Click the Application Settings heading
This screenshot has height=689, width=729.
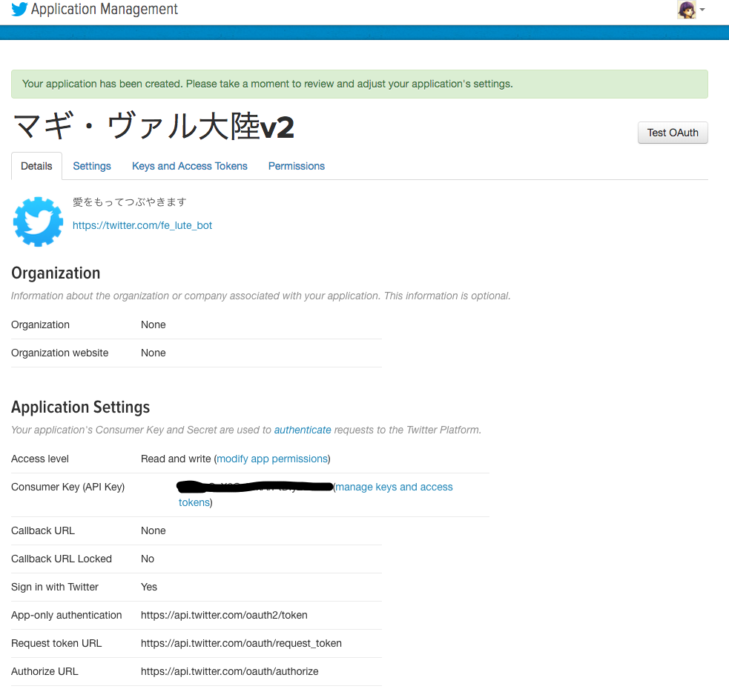pos(80,407)
